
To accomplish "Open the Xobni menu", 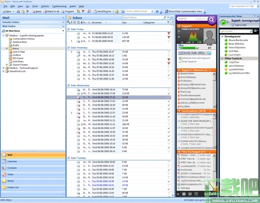I will [x=73, y=6].
